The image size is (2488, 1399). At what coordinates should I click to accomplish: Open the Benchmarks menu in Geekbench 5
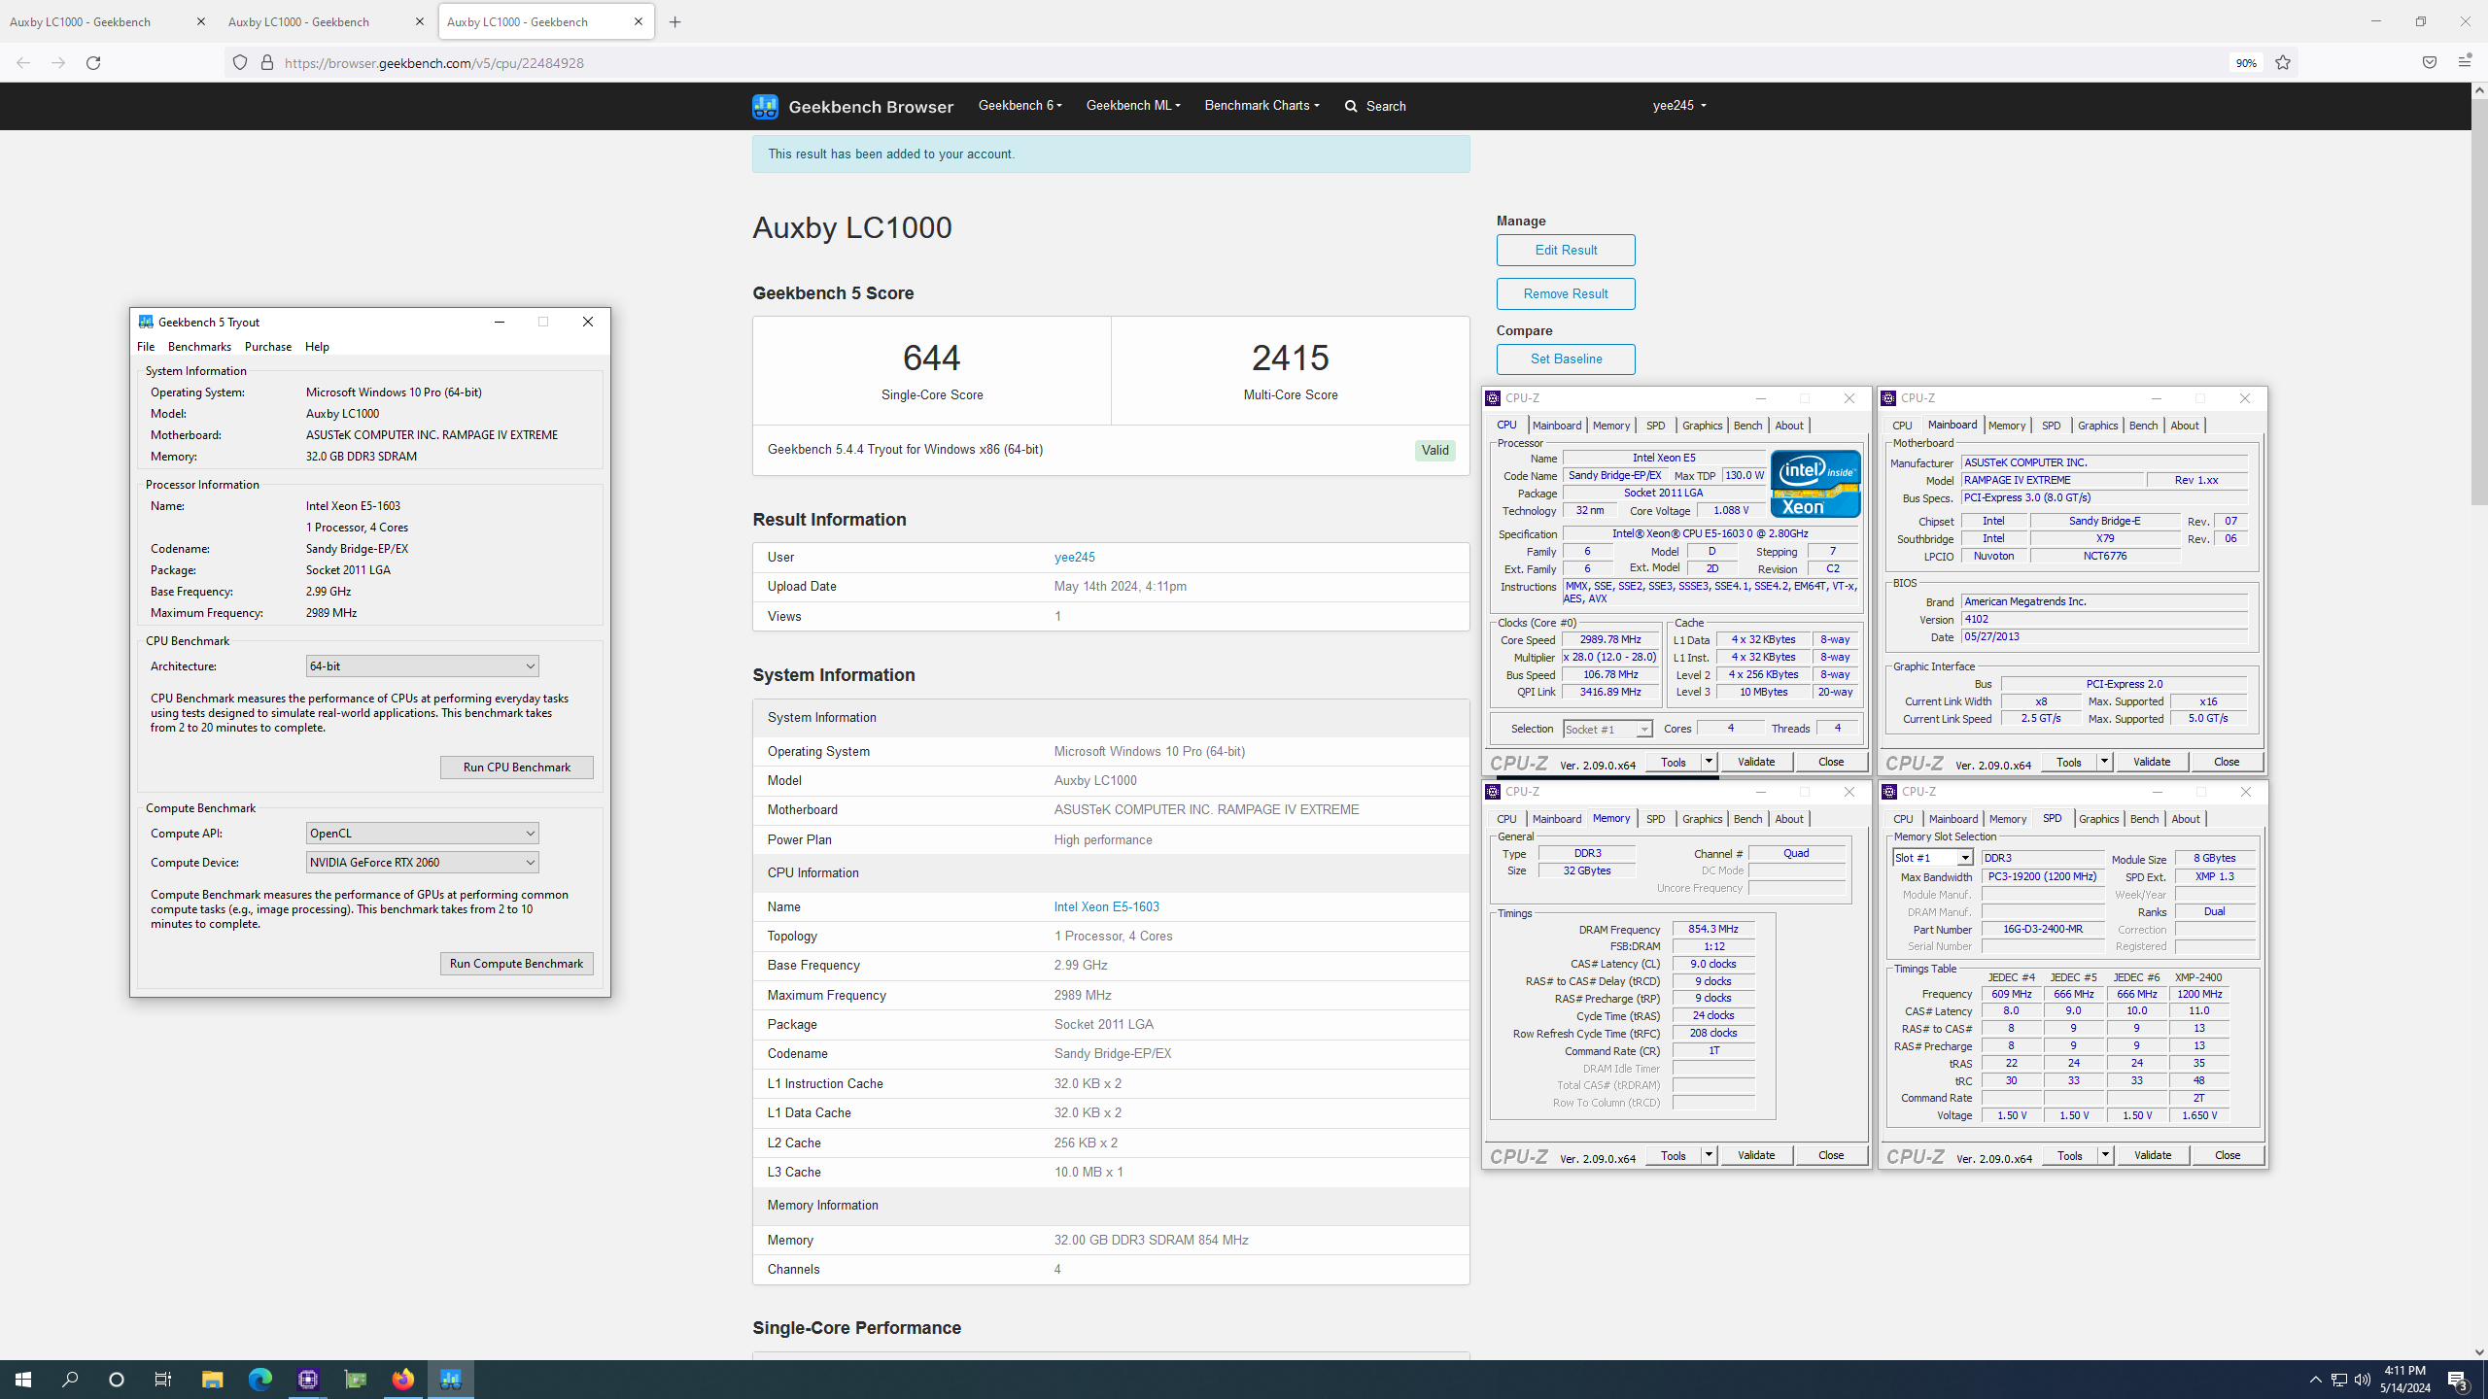point(199,347)
